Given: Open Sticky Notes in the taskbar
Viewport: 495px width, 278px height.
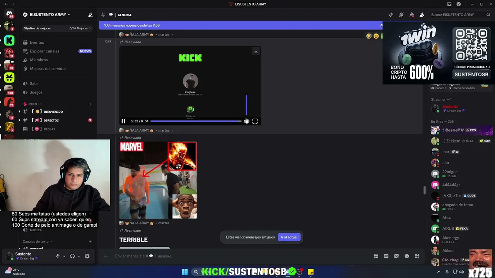Looking at the screenshot, I should click(x=311, y=272).
